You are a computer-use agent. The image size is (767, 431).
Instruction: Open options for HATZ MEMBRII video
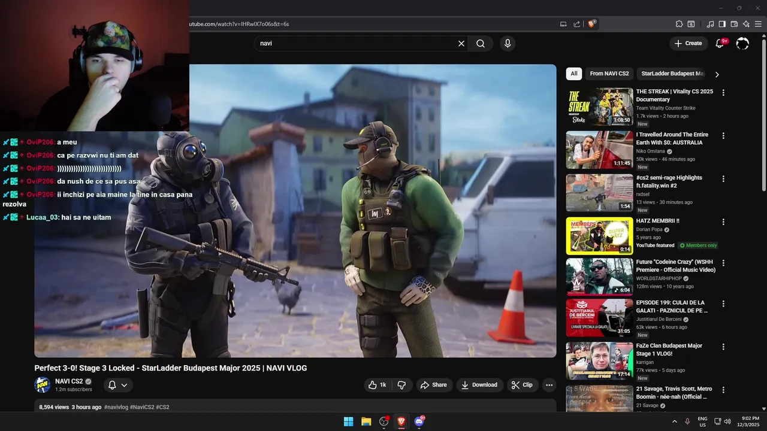click(723, 222)
